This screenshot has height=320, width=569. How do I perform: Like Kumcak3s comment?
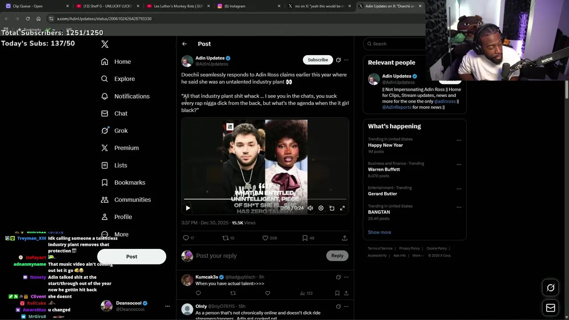pyautogui.click(x=268, y=293)
